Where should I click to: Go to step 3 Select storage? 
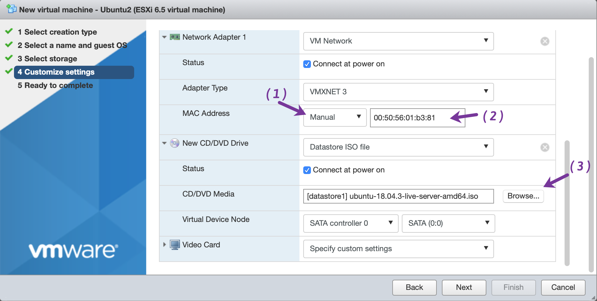coord(51,59)
